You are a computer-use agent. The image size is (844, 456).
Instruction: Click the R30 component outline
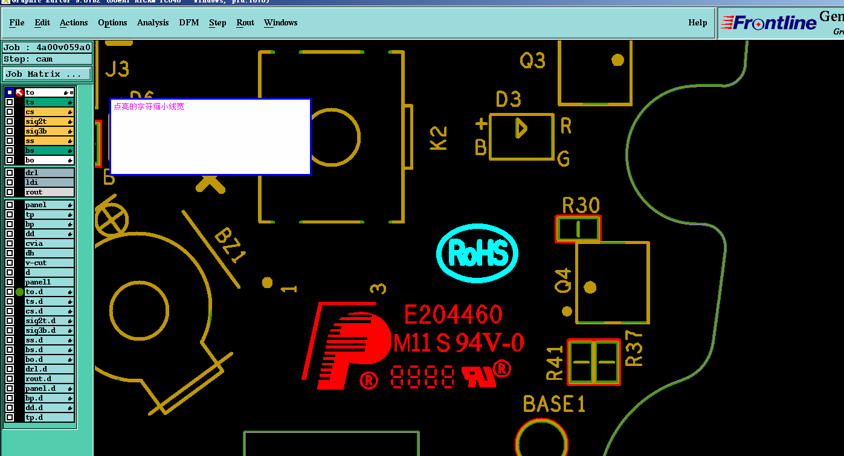(x=578, y=230)
